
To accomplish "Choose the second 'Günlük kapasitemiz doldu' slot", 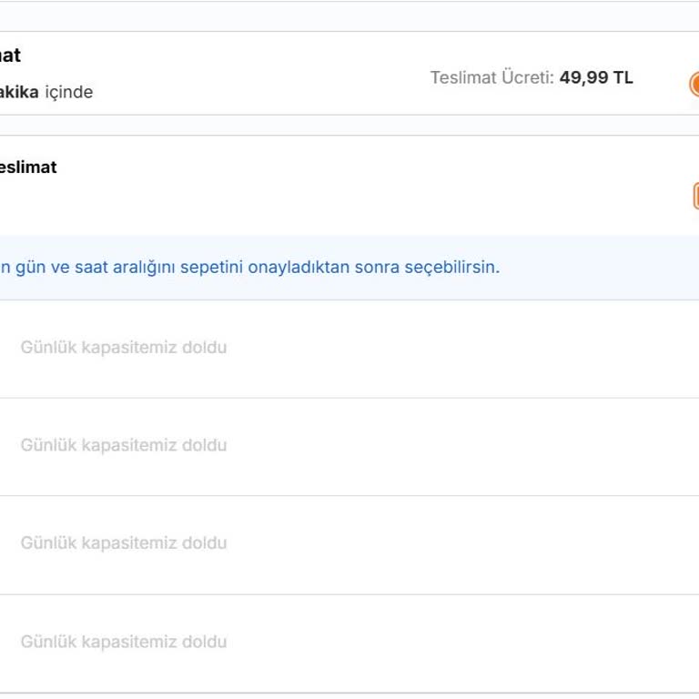I will tap(124, 445).
